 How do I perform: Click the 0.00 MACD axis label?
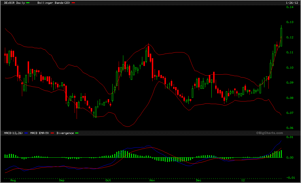[290, 157]
